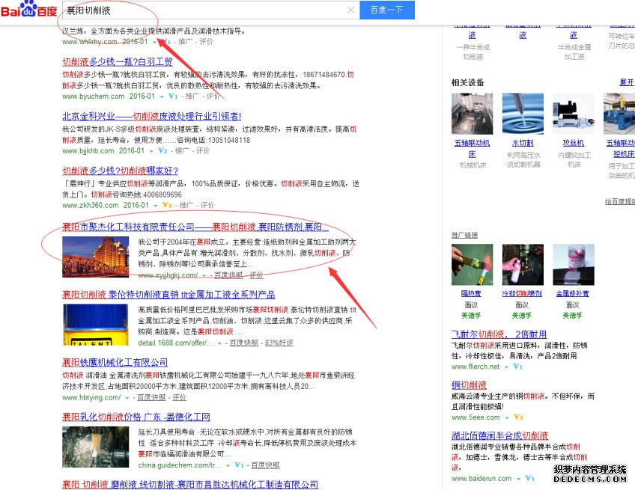The image size is (635, 490).
Task: Open result 襄阳铁鹰机械化工有限公司
Action: 115,362
